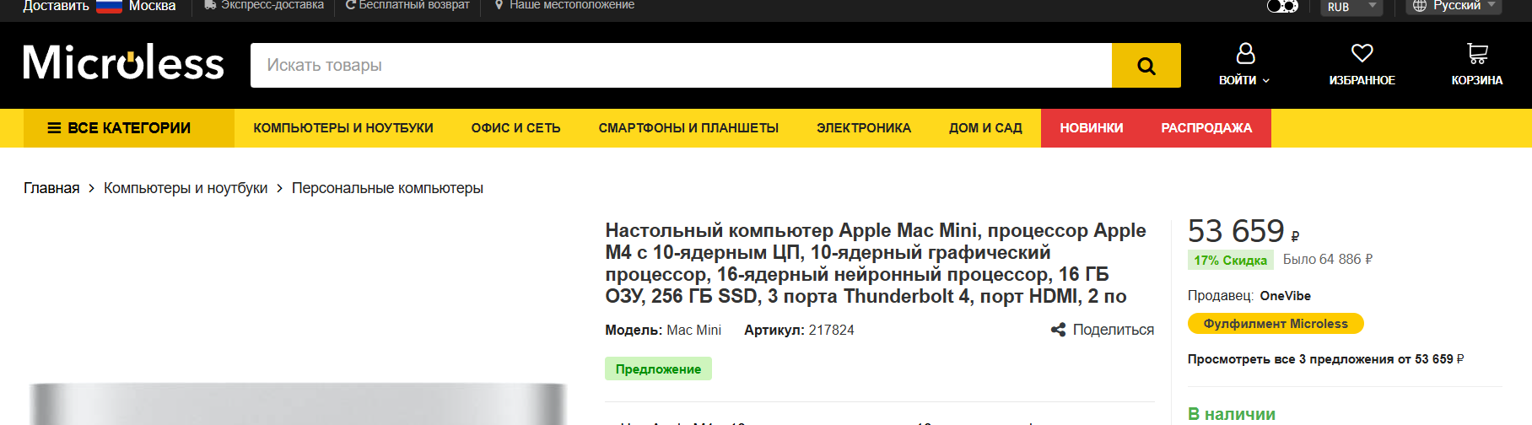The height and width of the screenshot is (425, 1532).
Task: Open Компьютеры и ноутбуки menu
Action: [x=343, y=128]
